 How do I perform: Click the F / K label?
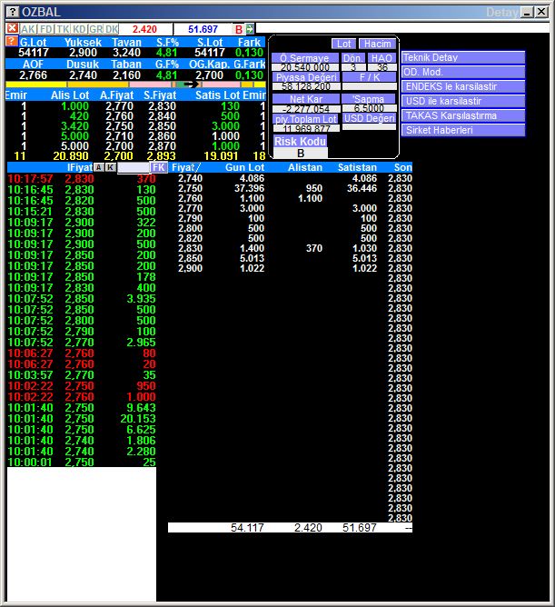(370, 77)
